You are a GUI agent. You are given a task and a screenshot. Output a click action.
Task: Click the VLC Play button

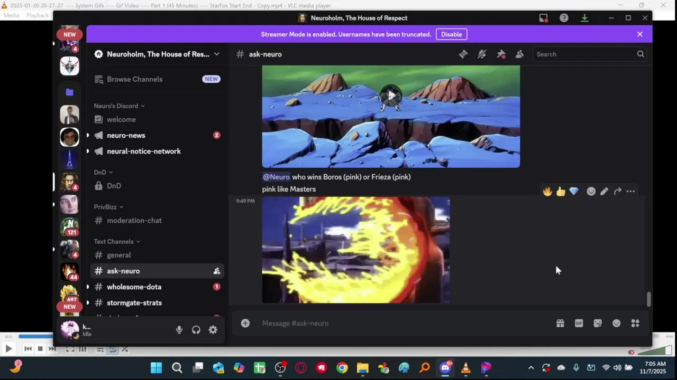[8, 348]
